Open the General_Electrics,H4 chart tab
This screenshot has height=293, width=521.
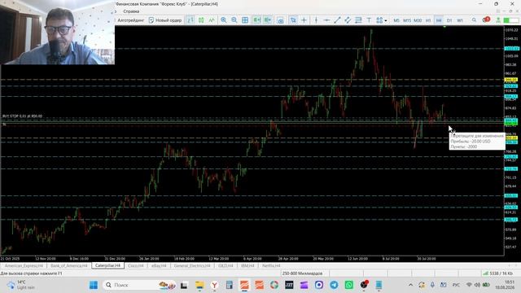[x=192, y=266]
